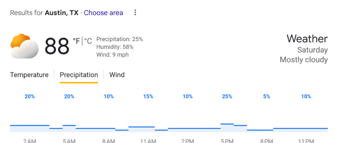Screen dimensions: 341x143
Task: Switch units to Celsius
Action: [88, 42]
